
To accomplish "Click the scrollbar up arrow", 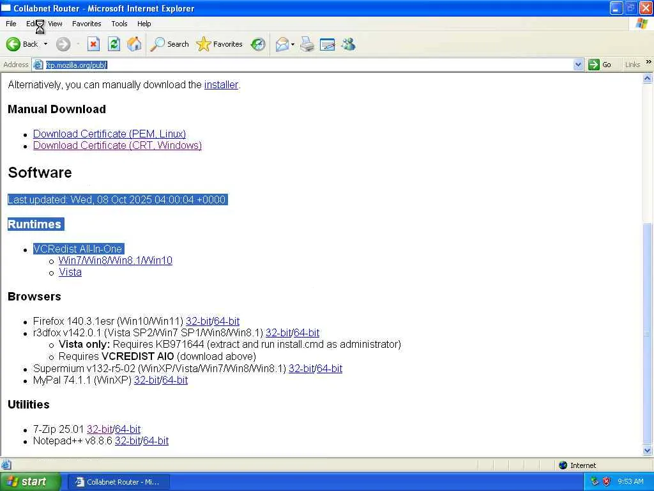I will pos(648,78).
